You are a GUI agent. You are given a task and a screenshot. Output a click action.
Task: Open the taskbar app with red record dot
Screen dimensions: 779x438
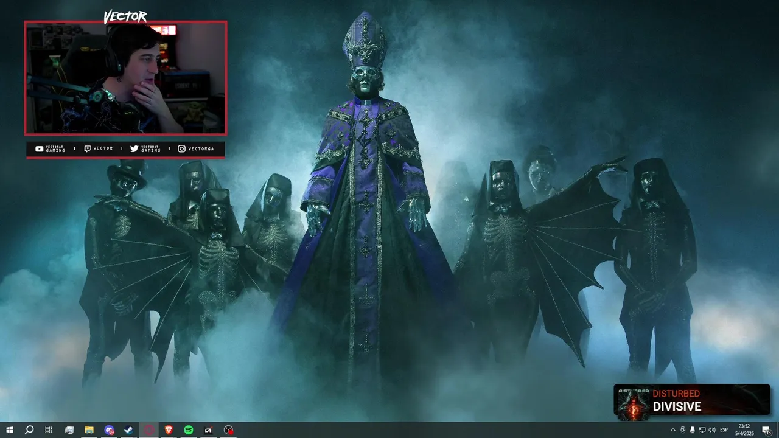coord(228,430)
